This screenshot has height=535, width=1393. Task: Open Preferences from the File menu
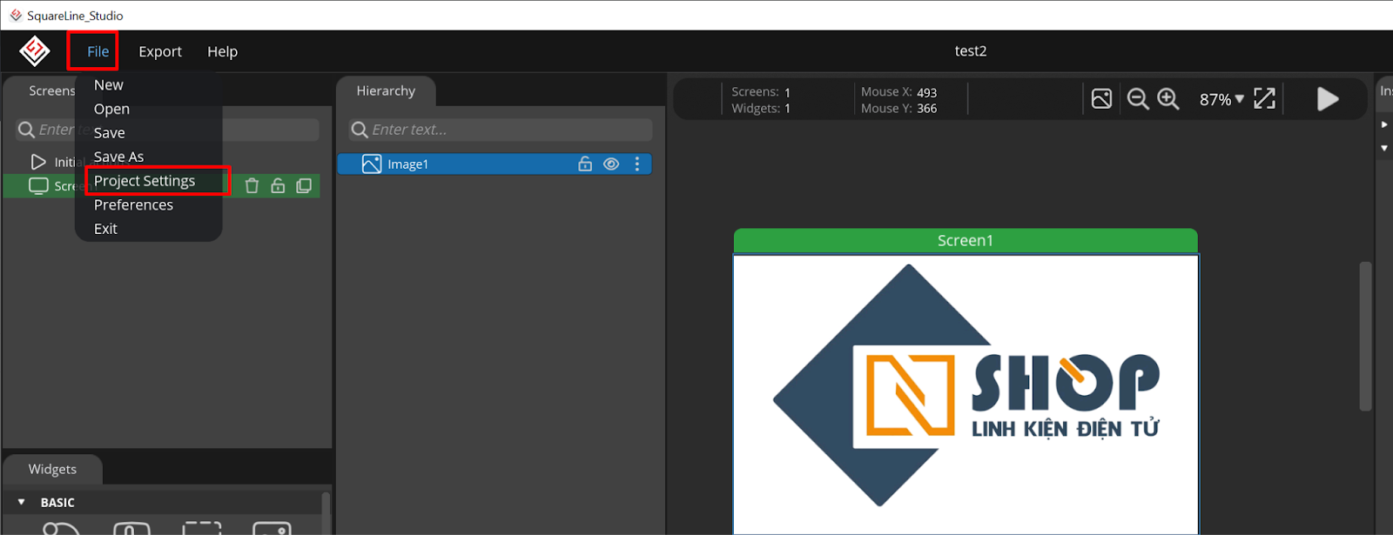(133, 205)
